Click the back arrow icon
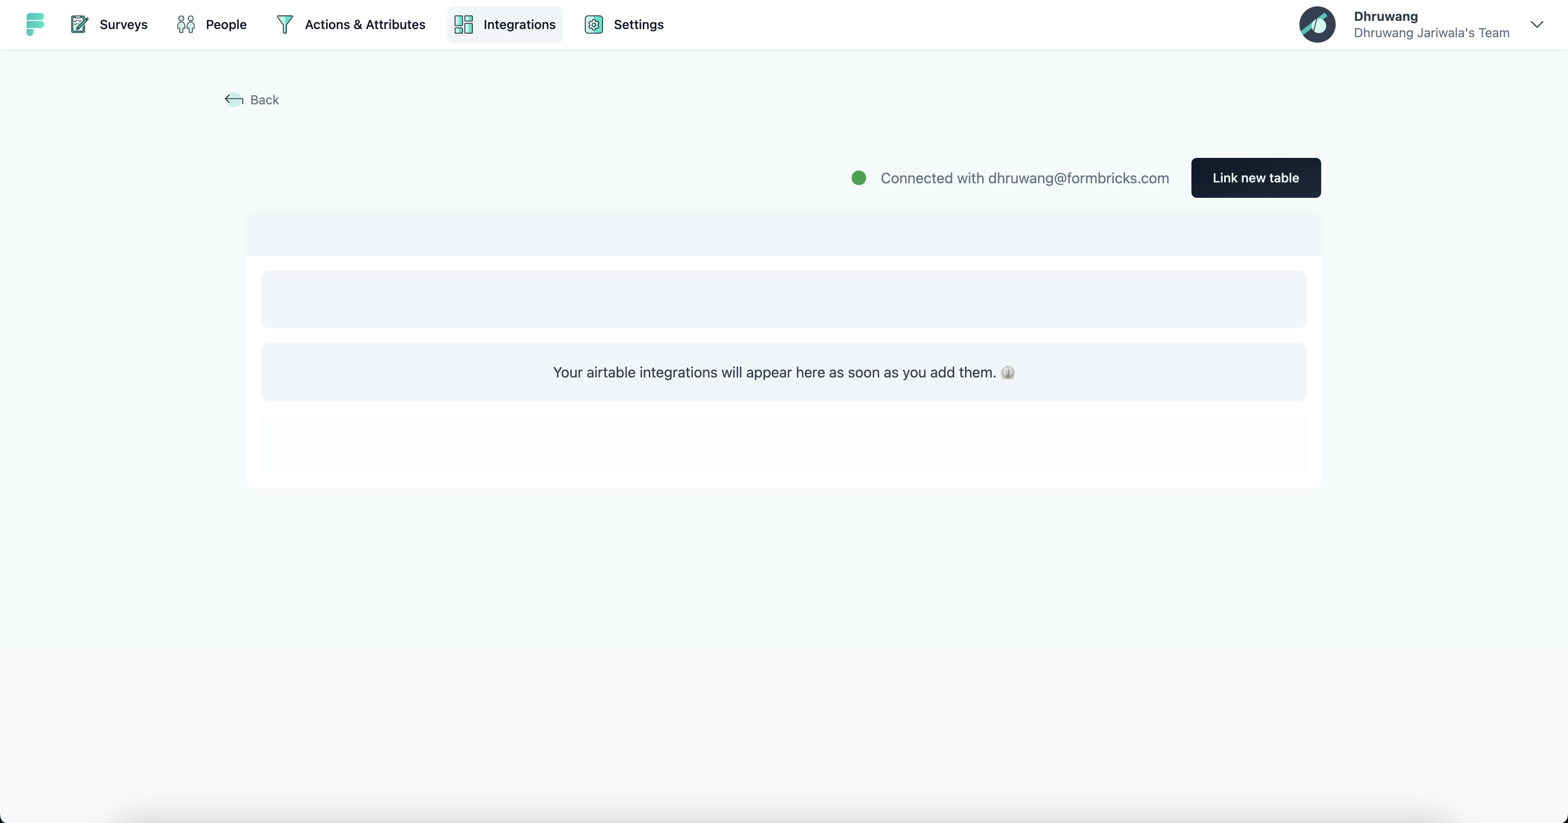Viewport: 1568px width, 823px height. click(234, 99)
